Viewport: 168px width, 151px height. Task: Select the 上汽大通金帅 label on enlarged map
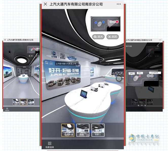(155, 73)
